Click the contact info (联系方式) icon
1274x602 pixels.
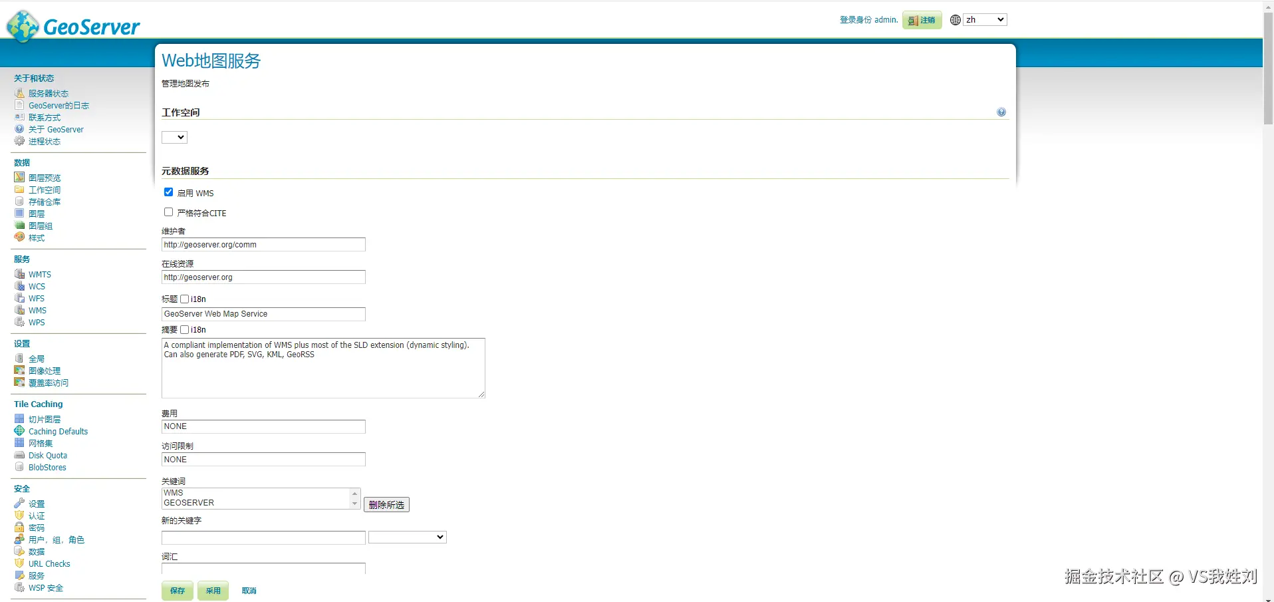[x=19, y=117]
